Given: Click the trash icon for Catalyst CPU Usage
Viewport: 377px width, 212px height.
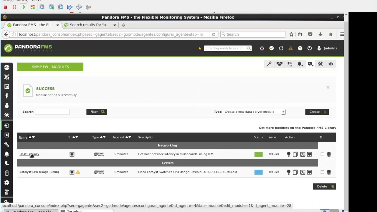Looking at the screenshot, I should [329, 172].
